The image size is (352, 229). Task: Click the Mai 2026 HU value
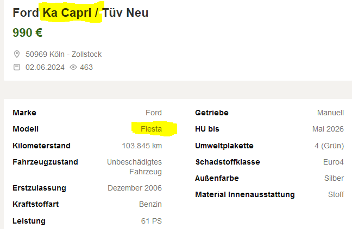coord(328,129)
